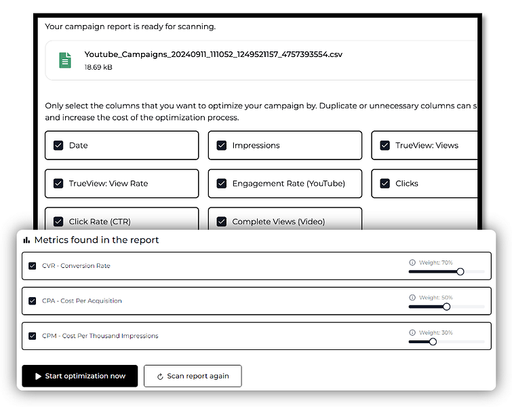The image size is (512, 407).
Task: Toggle TrueView: Views checkbox
Action: pyautogui.click(x=385, y=145)
